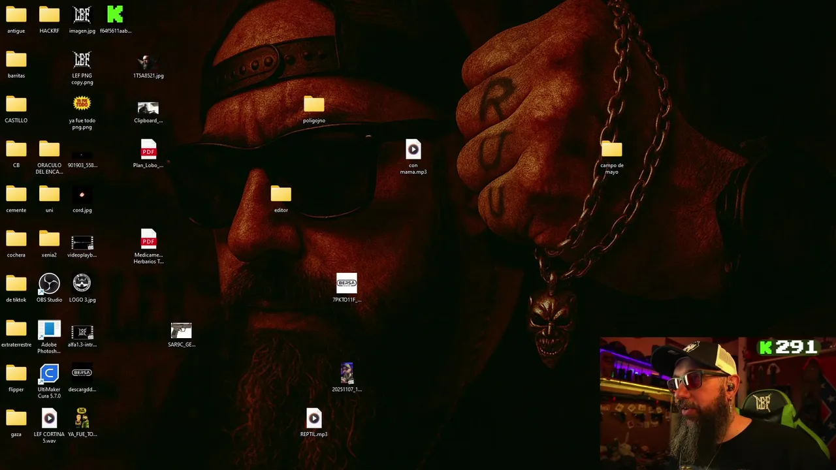Open the gaza folder

coord(16,418)
